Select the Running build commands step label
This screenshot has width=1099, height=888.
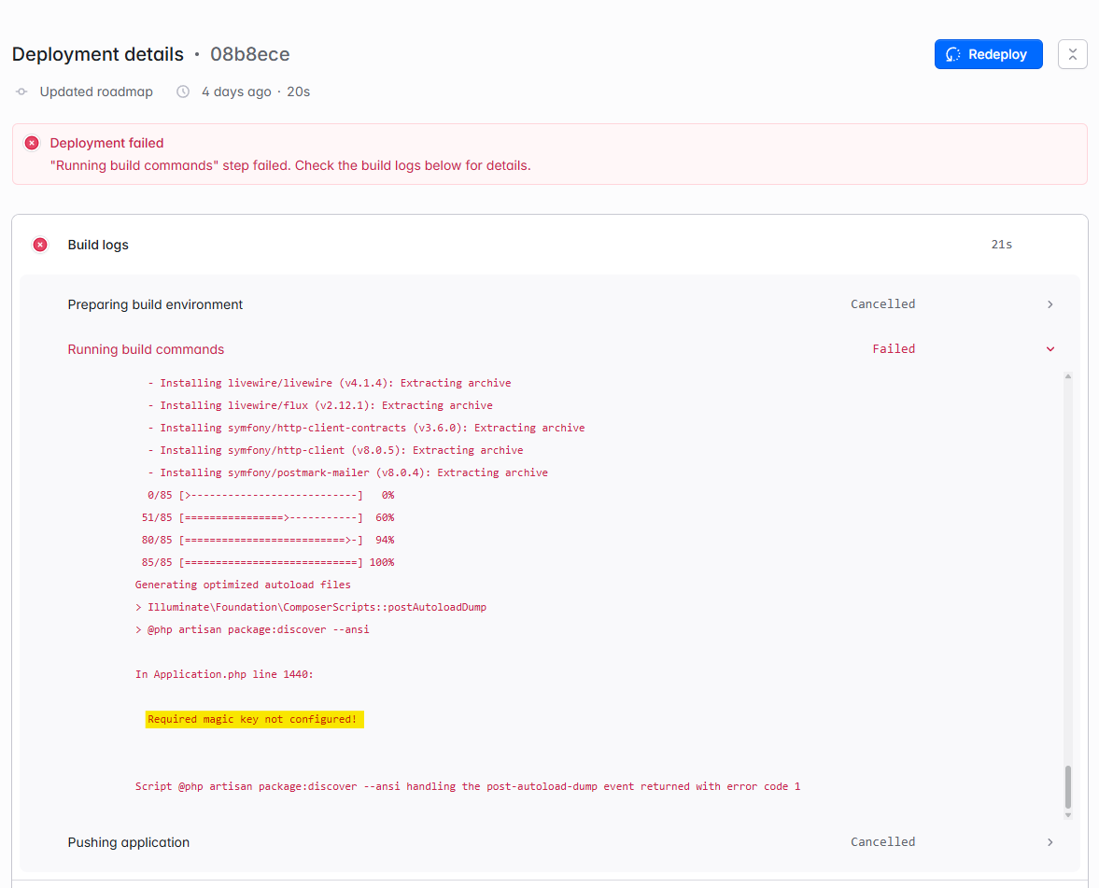click(x=146, y=349)
